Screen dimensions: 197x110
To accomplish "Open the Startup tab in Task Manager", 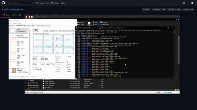I will click(34, 26).
